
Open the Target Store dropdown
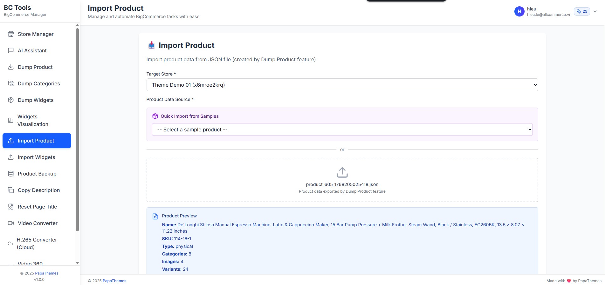[x=342, y=85]
